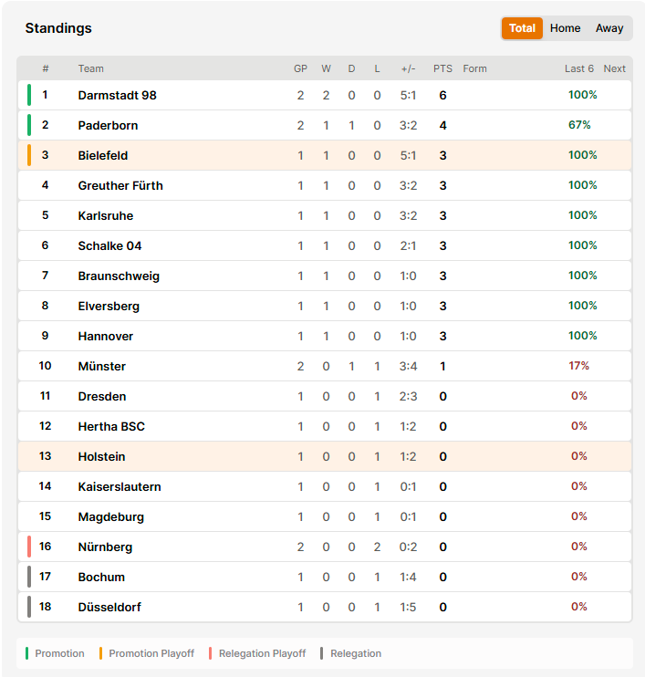This screenshot has height=677, width=645.
Task: Click the +/- goal difference header
Action: [x=408, y=68]
